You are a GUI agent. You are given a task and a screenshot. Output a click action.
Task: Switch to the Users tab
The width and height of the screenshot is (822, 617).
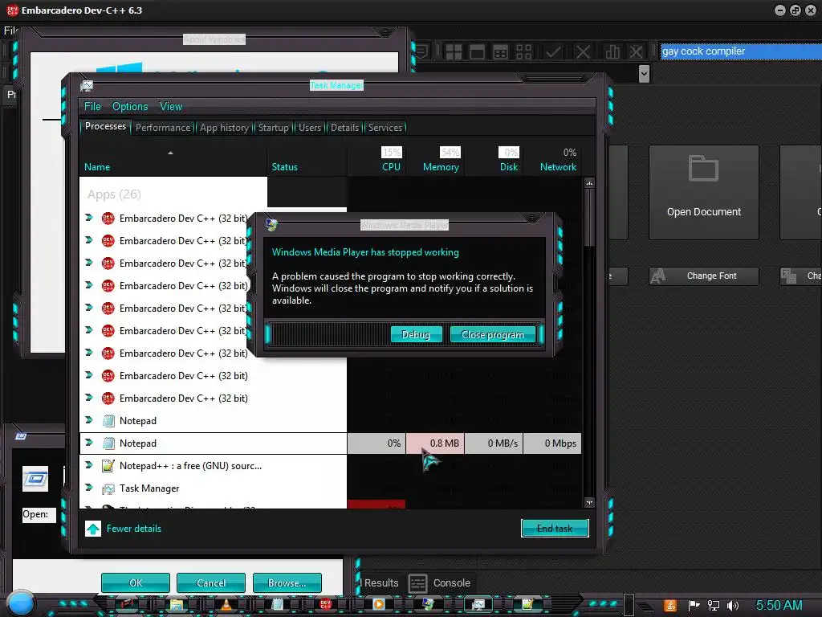point(310,128)
